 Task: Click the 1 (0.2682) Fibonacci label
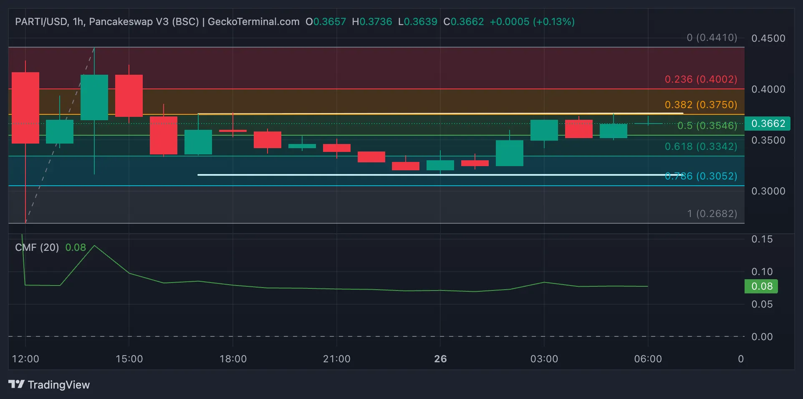click(x=712, y=214)
